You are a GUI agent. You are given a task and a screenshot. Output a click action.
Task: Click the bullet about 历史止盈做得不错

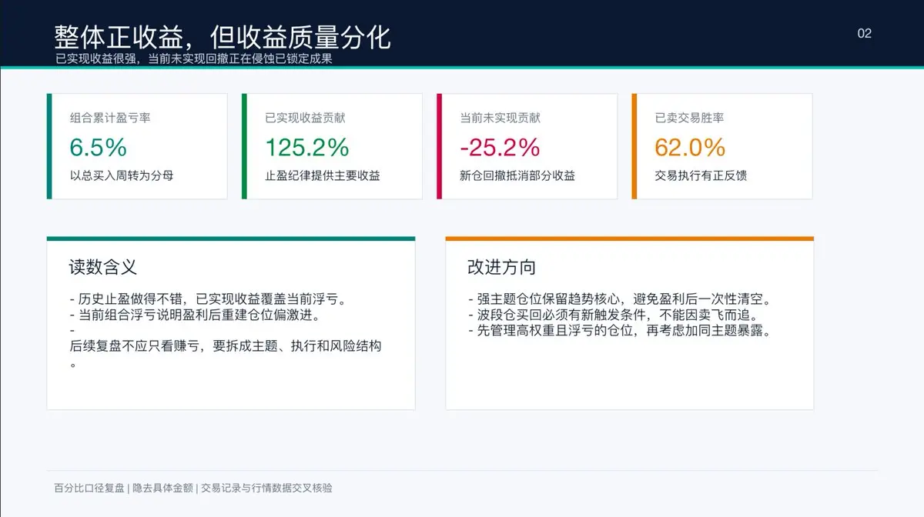coord(208,299)
